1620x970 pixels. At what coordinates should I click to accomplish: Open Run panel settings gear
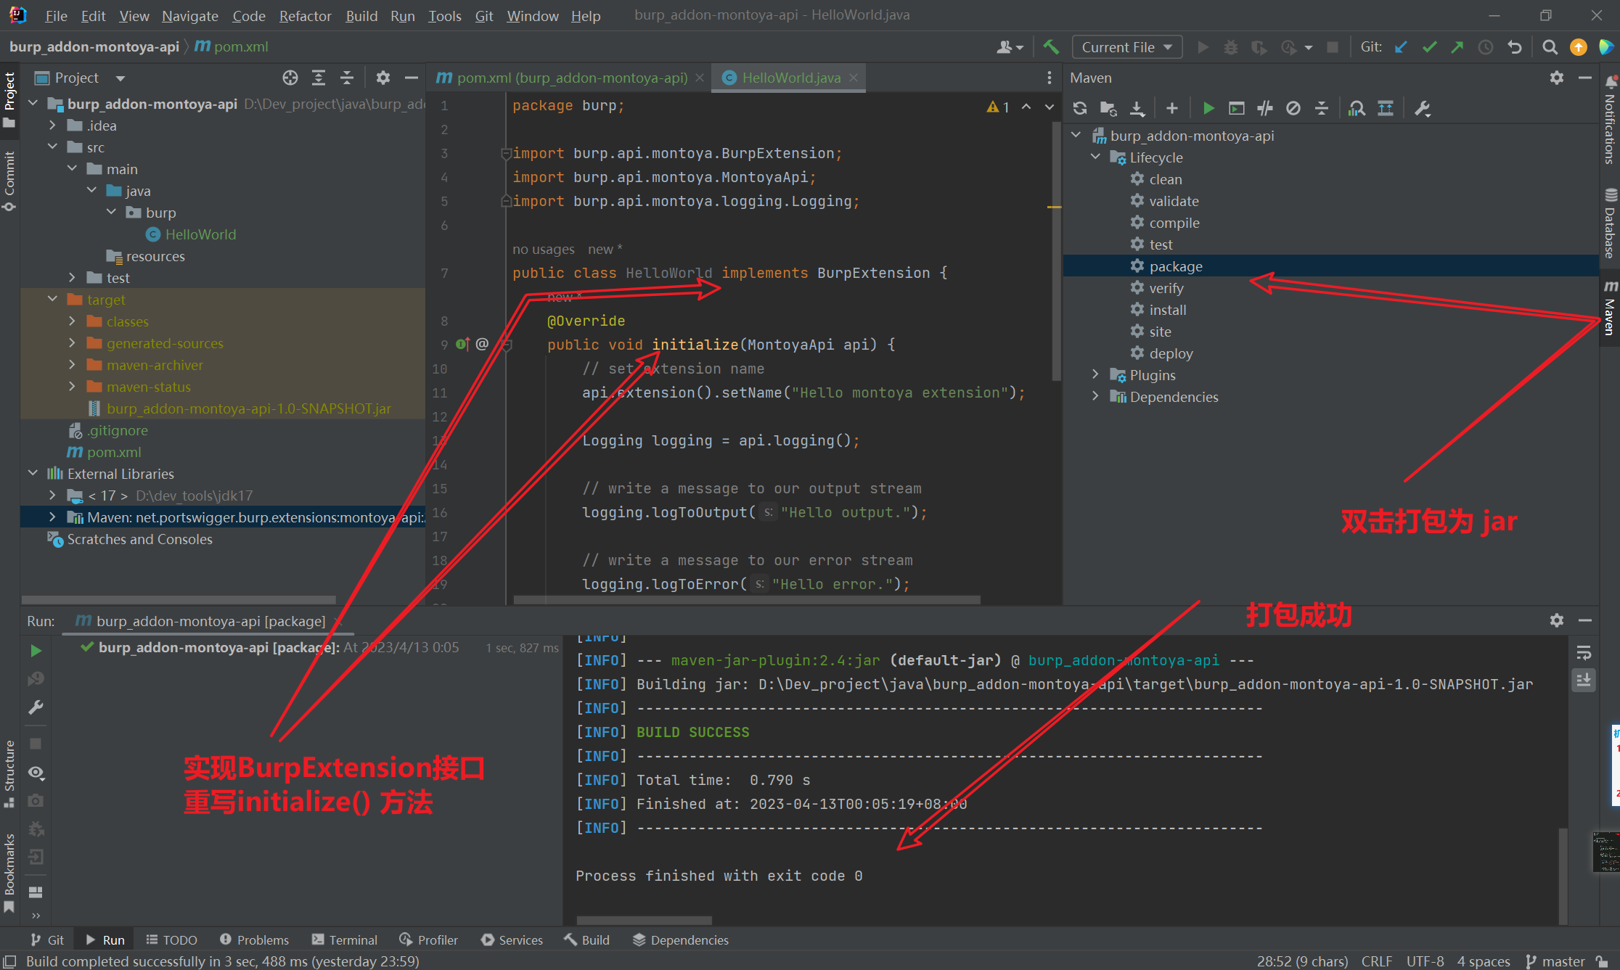click(1557, 620)
